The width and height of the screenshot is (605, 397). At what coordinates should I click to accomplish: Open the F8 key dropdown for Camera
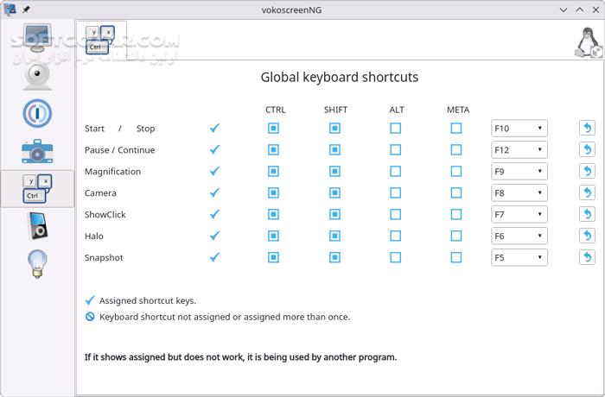[x=519, y=192]
